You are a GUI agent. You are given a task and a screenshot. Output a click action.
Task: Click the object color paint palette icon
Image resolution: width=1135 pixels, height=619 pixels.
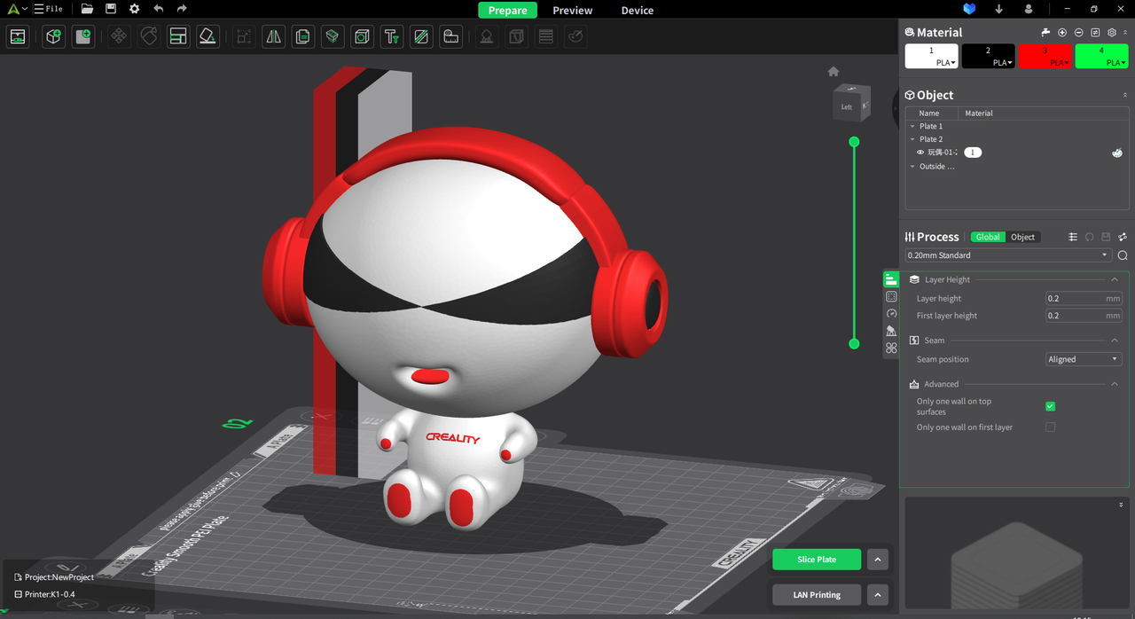[1117, 153]
